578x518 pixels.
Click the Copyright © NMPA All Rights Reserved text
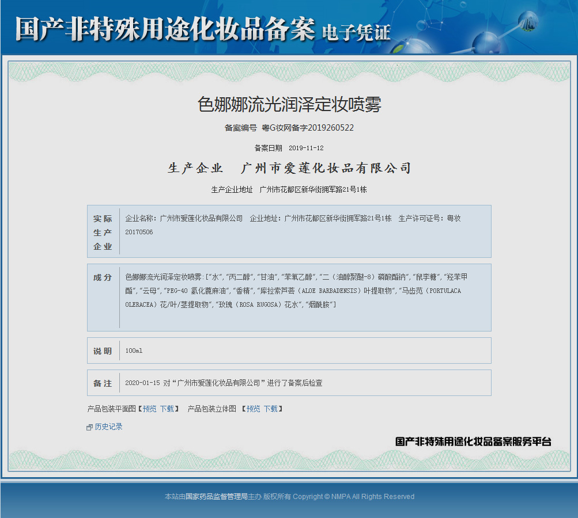click(353, 497)
